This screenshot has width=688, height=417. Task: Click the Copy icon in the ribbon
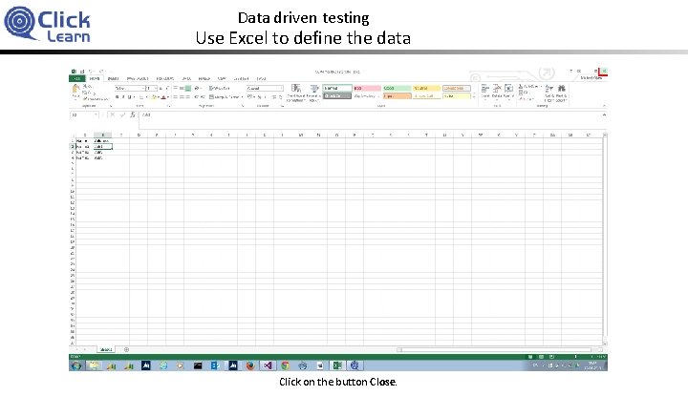(x=85, y=93)
